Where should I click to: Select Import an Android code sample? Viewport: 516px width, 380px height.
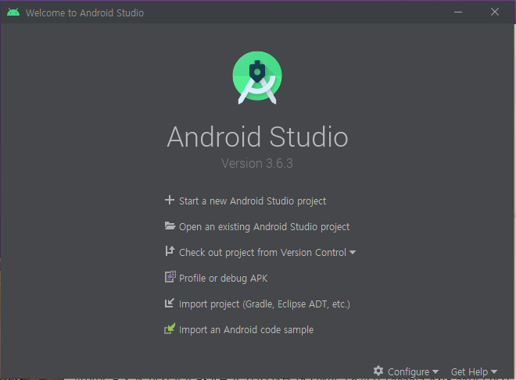pos(246,330)
